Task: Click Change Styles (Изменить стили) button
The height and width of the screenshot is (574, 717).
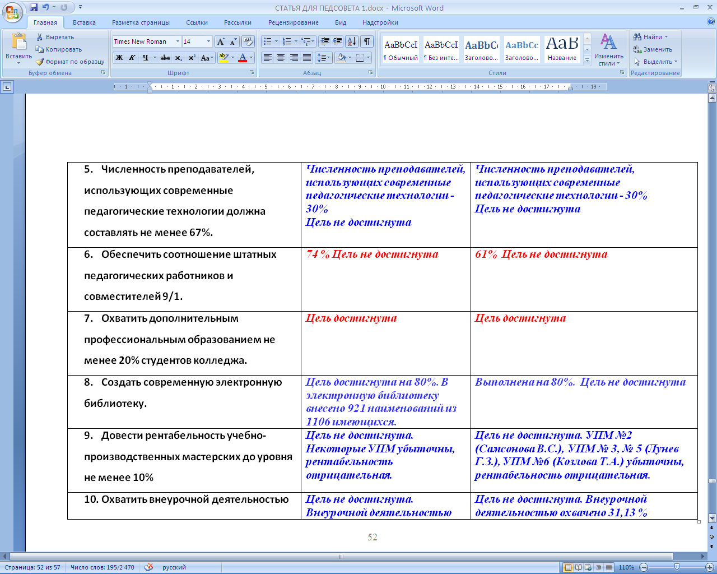Action: pyautogui.click(x=609, y=50)
